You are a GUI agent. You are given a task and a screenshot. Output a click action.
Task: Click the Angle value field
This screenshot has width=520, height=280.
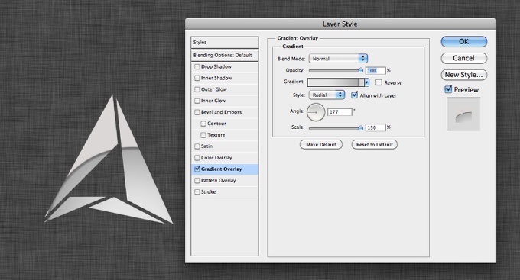[x=340, y=112]
